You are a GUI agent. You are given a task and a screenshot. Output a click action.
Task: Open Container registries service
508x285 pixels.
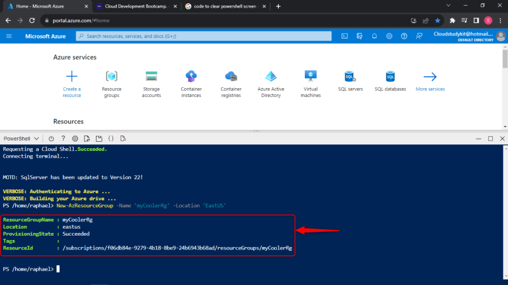(x=231, y=84)
